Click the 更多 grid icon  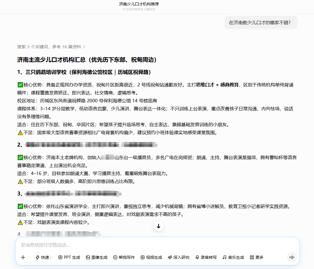point(252,257)
